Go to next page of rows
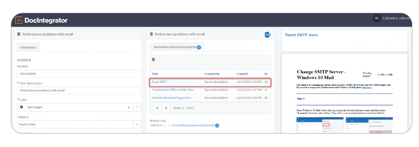 tap(166, 108)
